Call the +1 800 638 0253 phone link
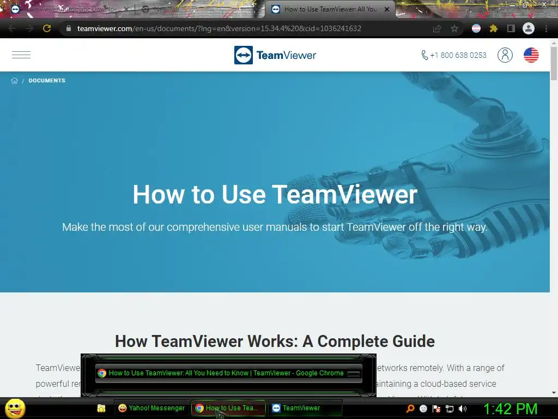This screenshot has height=419, width=558. [454, 55]
